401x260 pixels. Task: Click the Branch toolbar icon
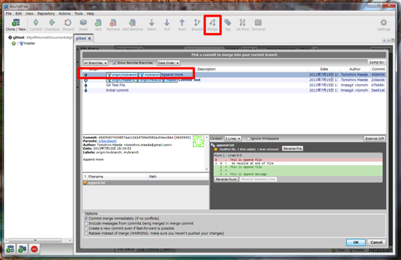point(197,25)
